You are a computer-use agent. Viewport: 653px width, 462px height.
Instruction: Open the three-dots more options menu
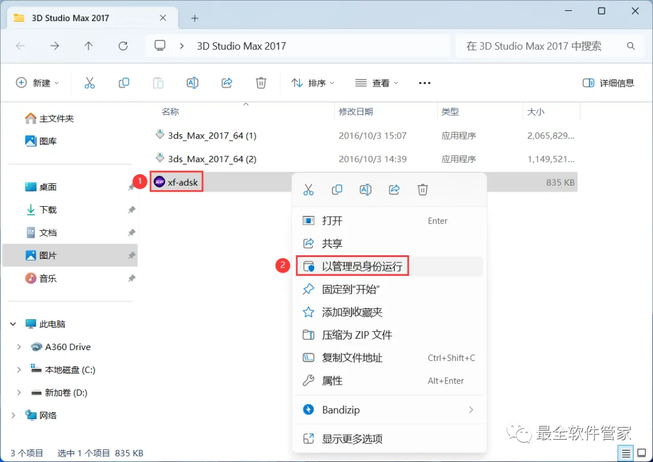tap(424, 83)
